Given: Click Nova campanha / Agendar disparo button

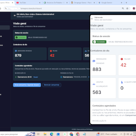Looking at the screenshot, I should tap(27, 85).
